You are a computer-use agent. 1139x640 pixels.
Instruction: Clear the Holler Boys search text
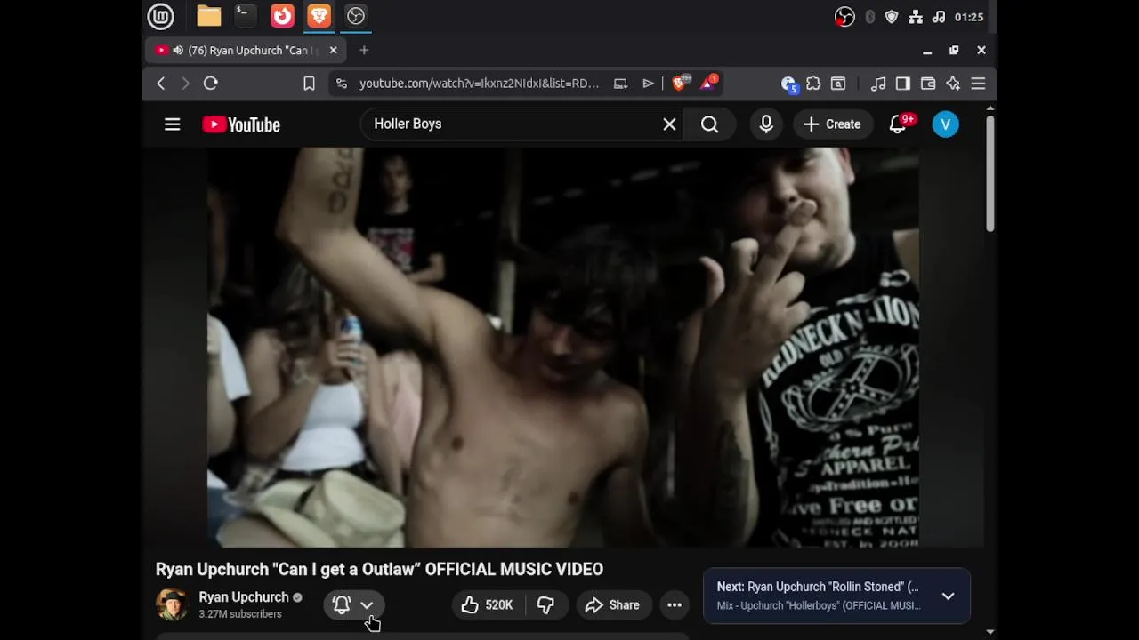point(669,124)
